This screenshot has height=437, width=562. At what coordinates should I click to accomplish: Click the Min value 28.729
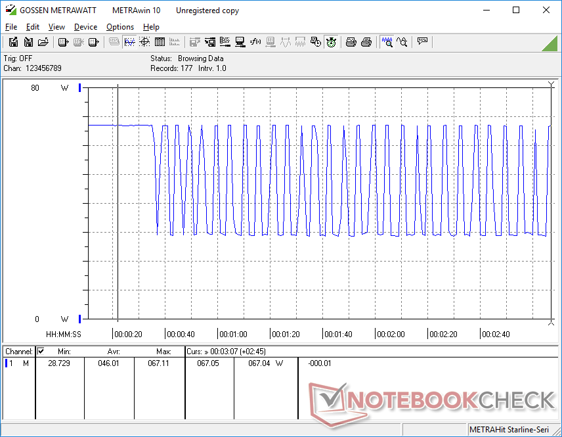click(59, 363)
